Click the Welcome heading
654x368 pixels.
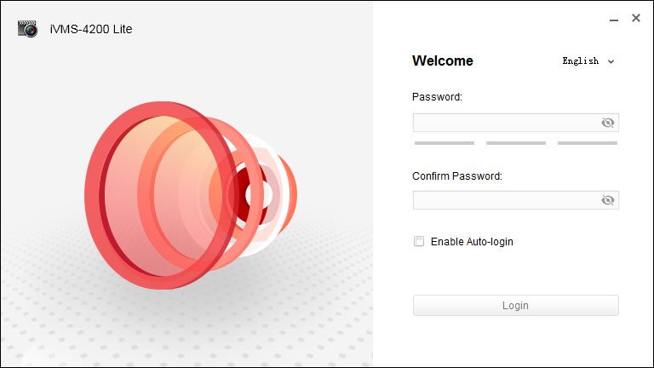pyautogui.click(x=443, y=61)
